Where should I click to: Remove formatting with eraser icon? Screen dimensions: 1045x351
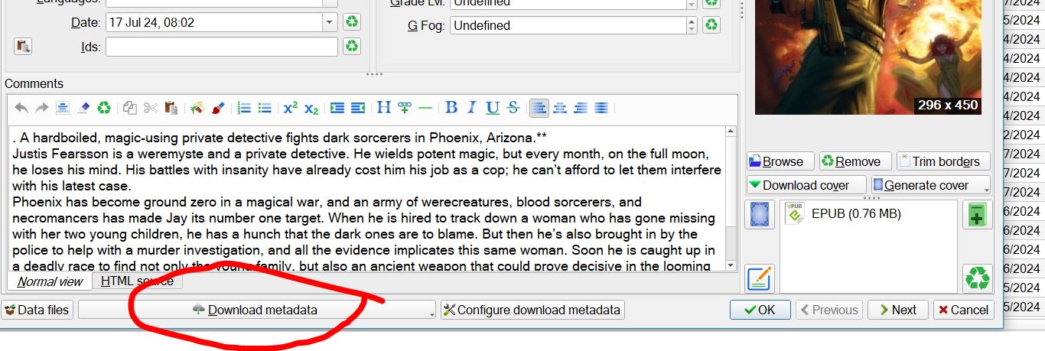[x=83, y=108]
